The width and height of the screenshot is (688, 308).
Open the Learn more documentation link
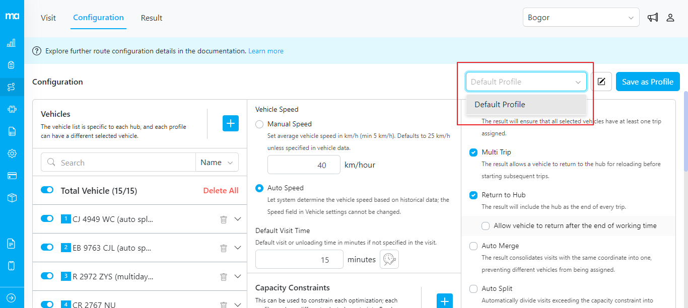266,51
